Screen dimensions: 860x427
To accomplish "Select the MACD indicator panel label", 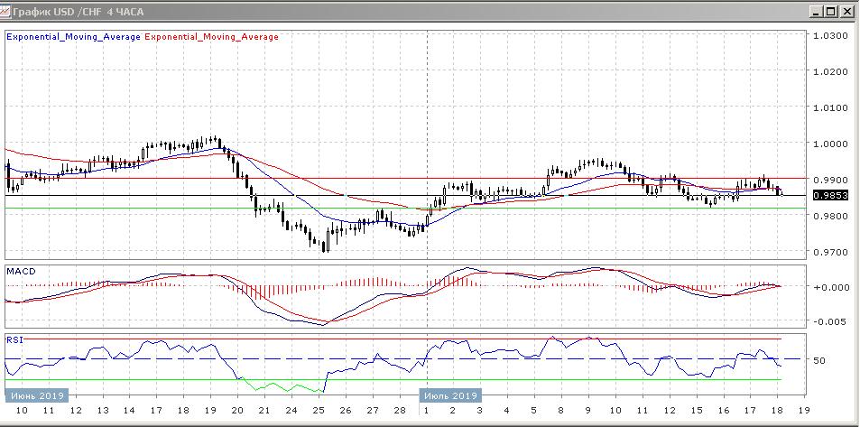I will coord(21,270).
